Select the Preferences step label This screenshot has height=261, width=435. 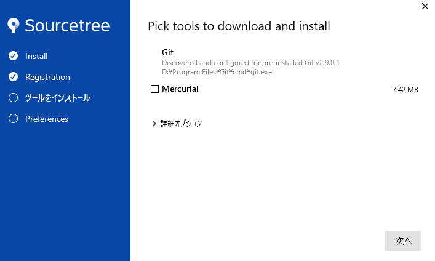(47, 119)
